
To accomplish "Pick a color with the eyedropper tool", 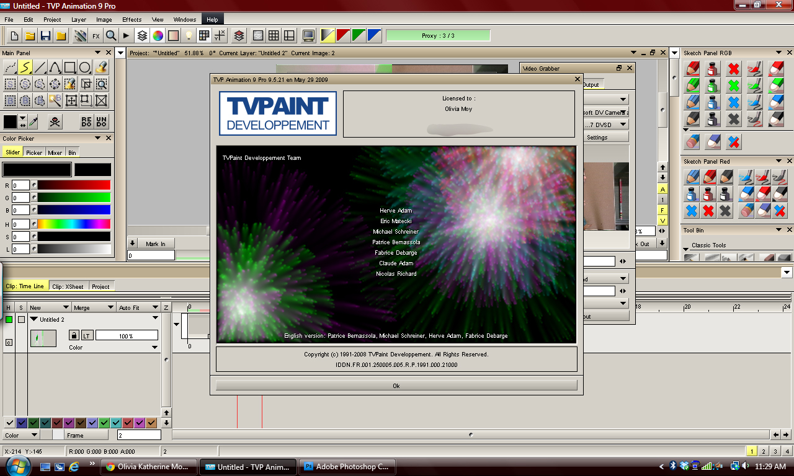I will click(x=33, y=121).
